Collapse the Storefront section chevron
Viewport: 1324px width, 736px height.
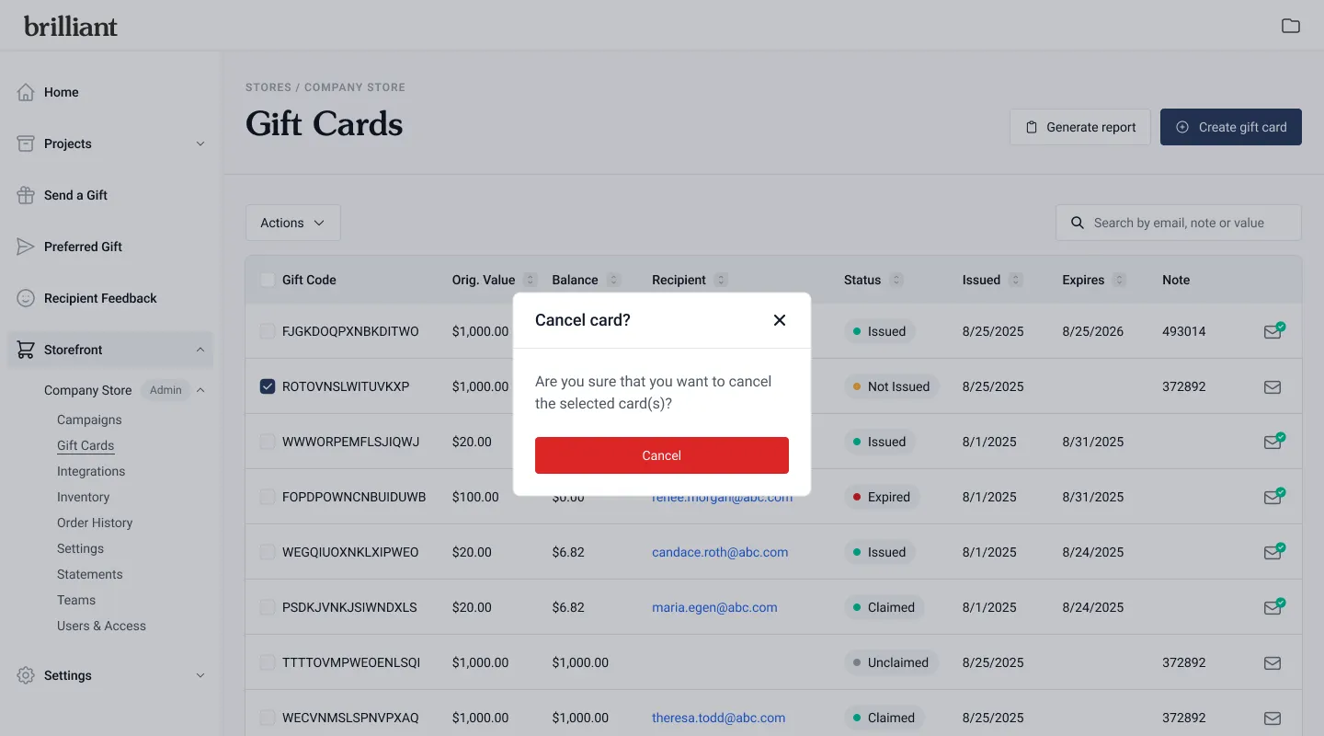[200, 350]
